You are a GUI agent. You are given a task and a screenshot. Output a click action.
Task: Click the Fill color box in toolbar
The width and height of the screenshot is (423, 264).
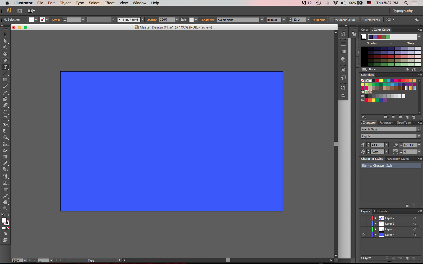pyautogui.click(x=4, y=220)
